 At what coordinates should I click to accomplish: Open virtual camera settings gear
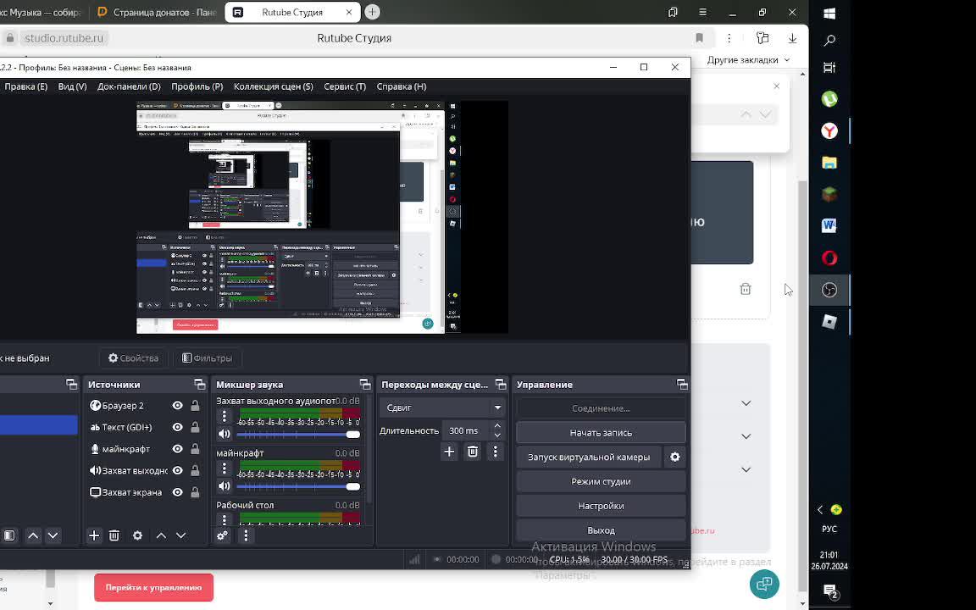pyautogui.click(x=674, y=457)
